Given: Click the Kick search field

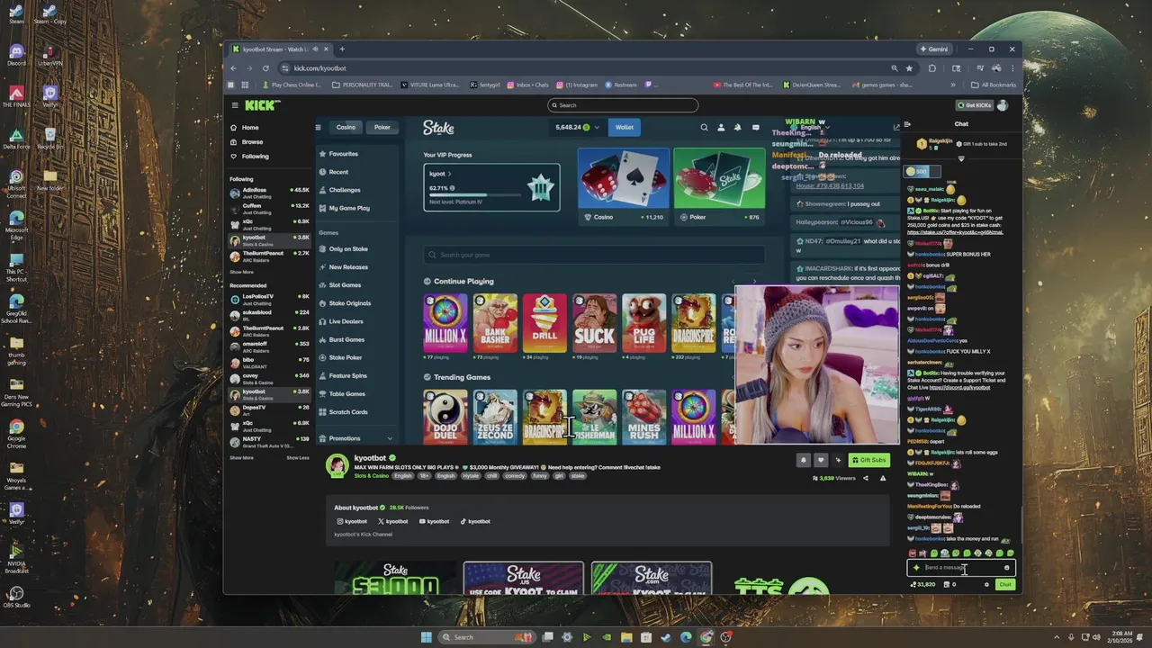Looking at the screenshot, I should click(623, 105).
